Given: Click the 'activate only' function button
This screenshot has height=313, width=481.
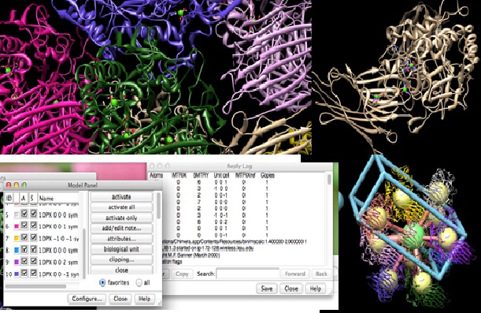Looking at the screenshot, I should click(121, 218).
